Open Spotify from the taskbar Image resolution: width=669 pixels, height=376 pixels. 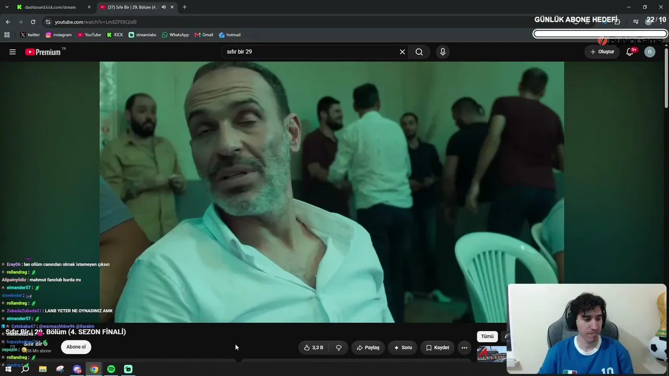tap(111, 369)
